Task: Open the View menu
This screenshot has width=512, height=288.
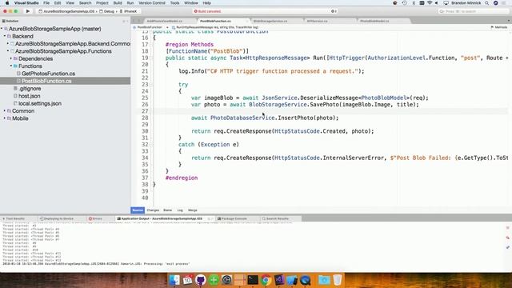Action: 70,3
